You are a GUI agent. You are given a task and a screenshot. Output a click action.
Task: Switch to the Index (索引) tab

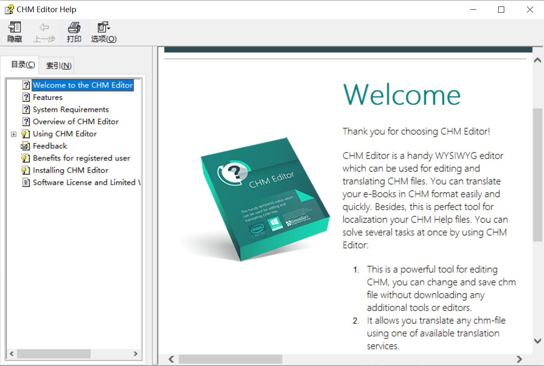(59, 66)
